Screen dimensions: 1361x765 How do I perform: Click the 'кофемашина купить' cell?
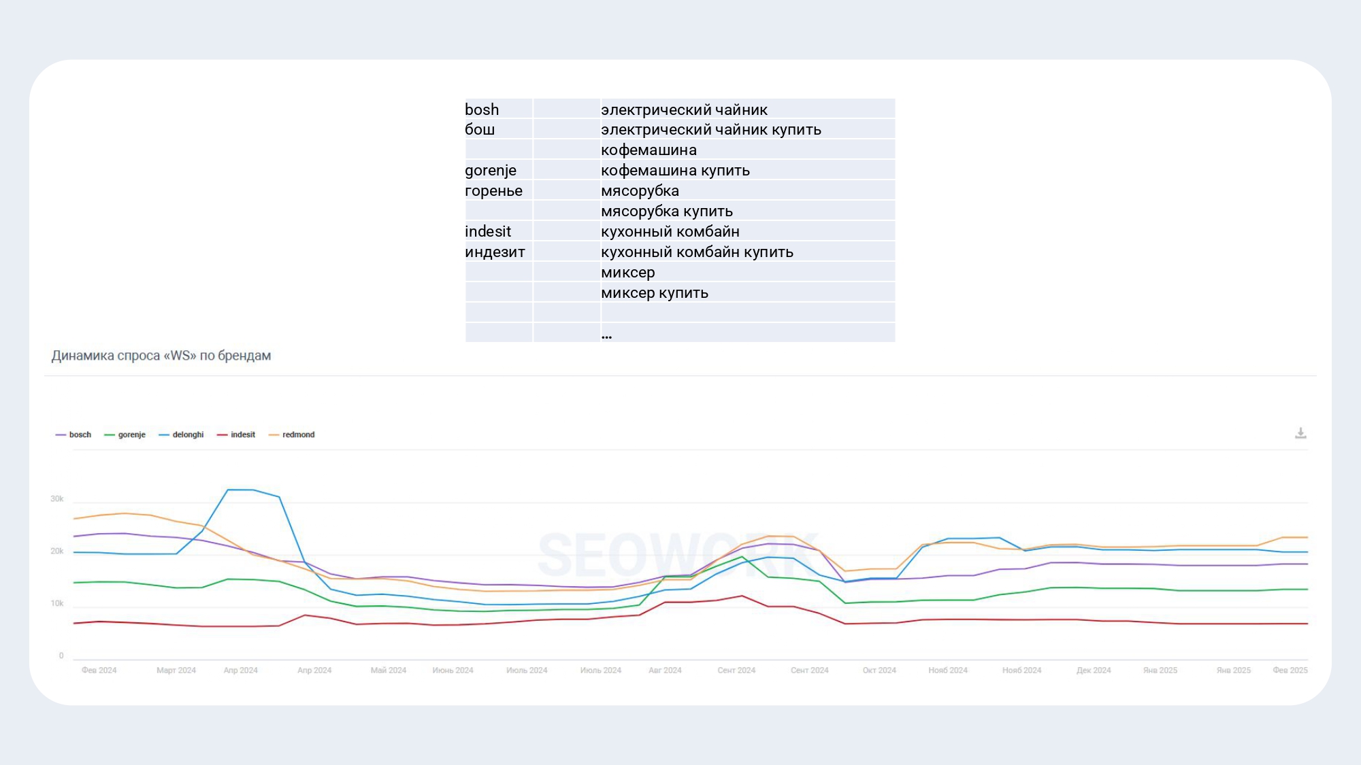(748, 170)
